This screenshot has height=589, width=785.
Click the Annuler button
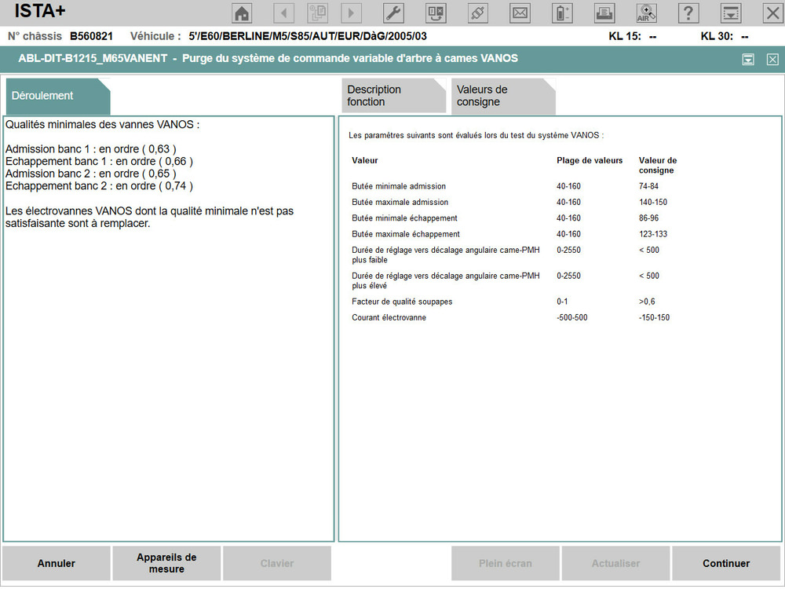(x=56, y=563)
